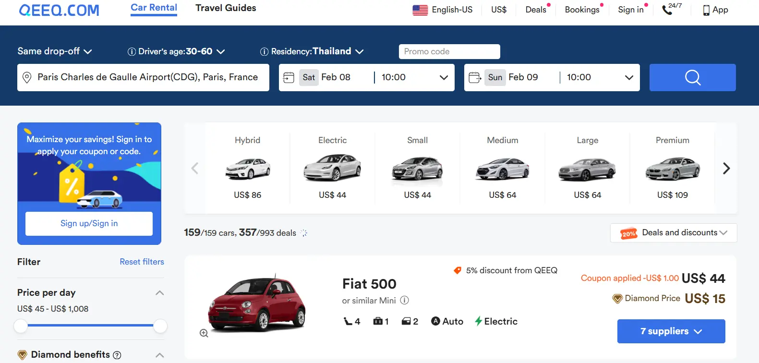Image resolution: width=759 pixels, height=363 pixels.
Task: Click the Auto transmission icon
Action: pos(435,321)
